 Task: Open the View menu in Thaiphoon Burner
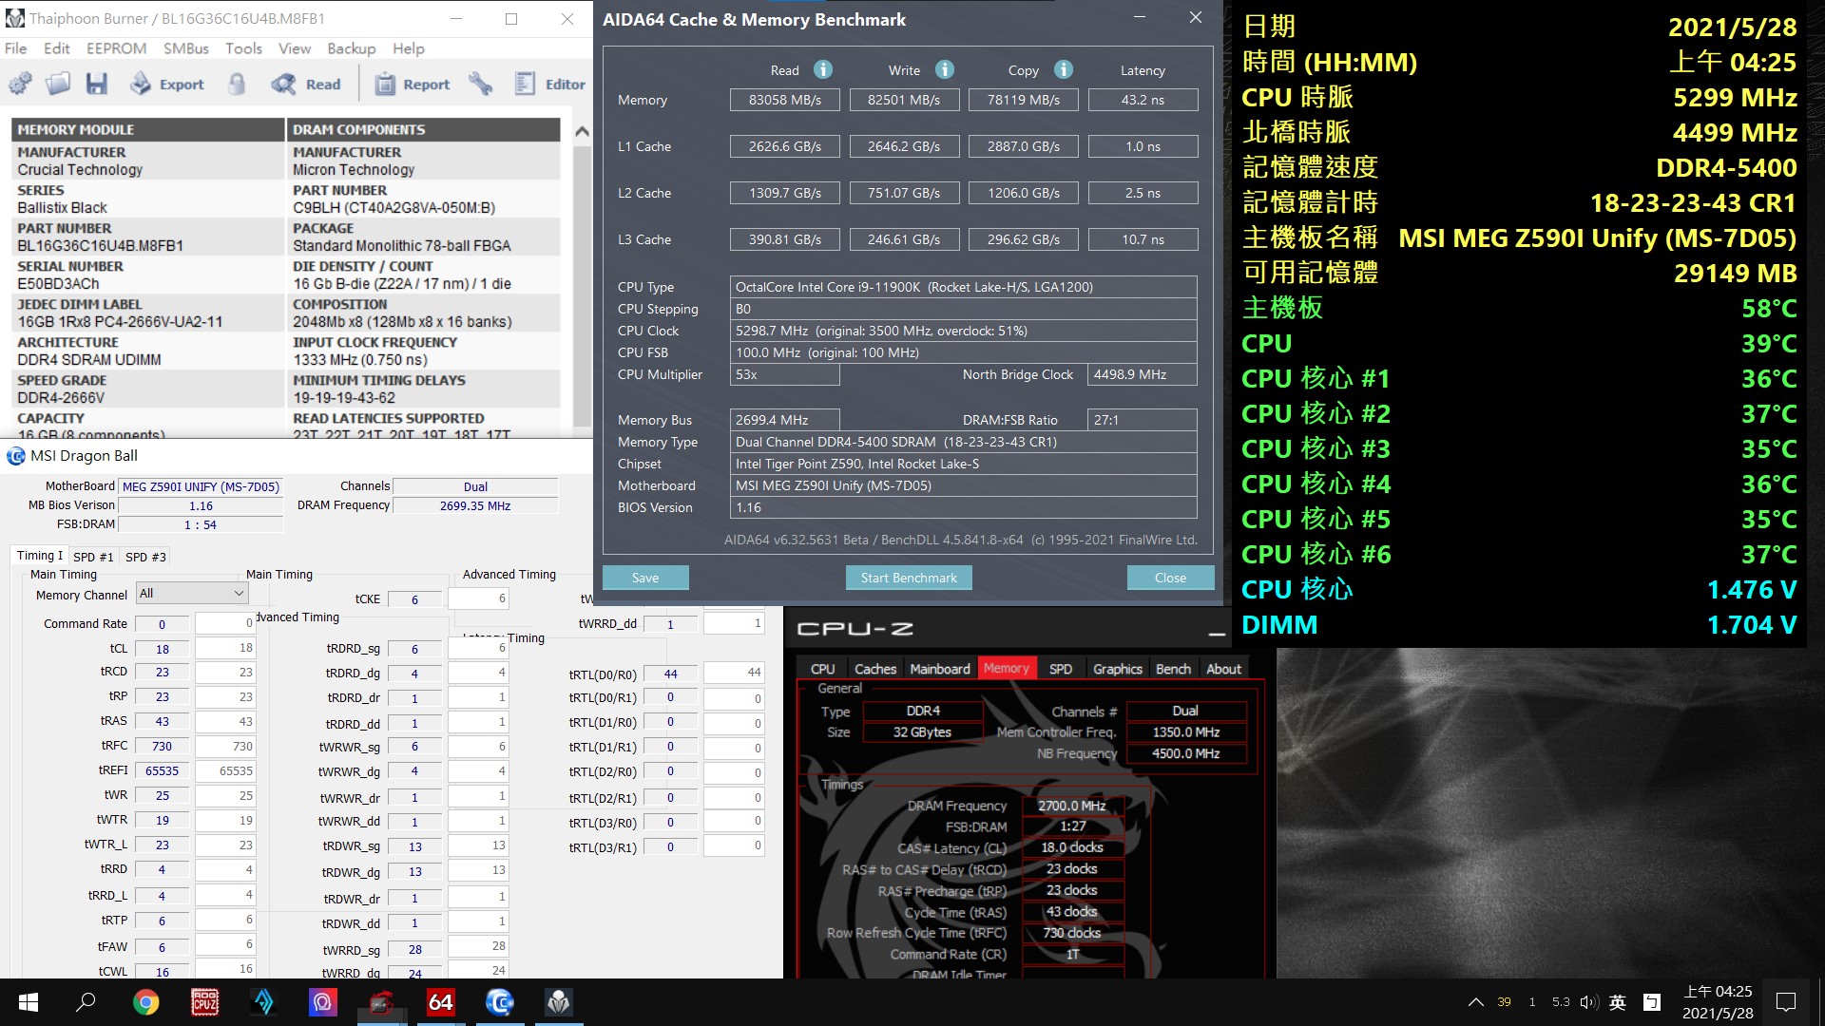point(295,48)
